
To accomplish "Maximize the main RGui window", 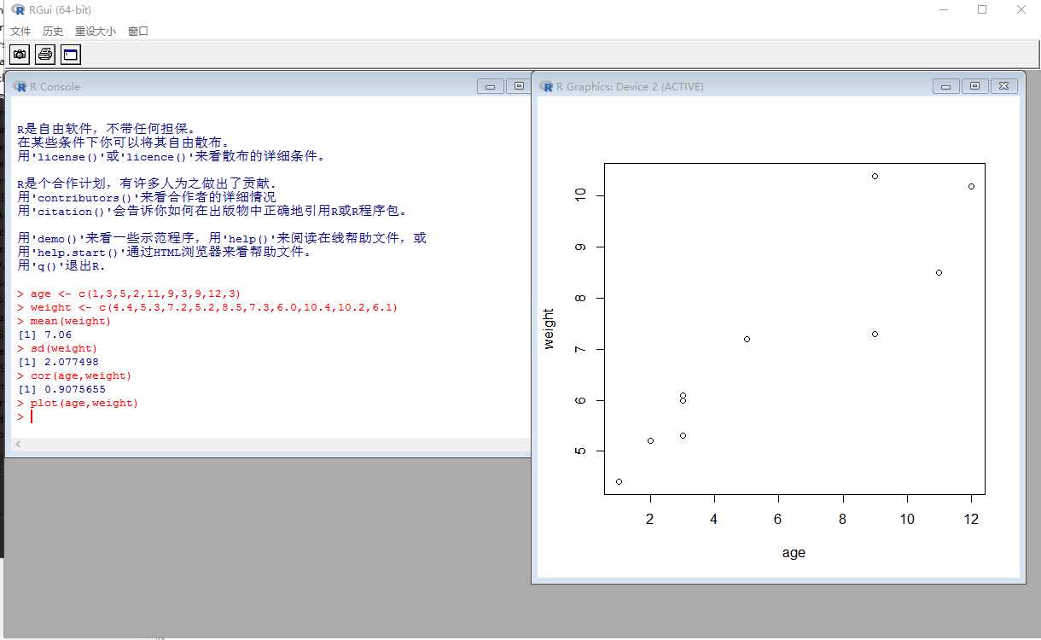I will (x=982, y=9).
